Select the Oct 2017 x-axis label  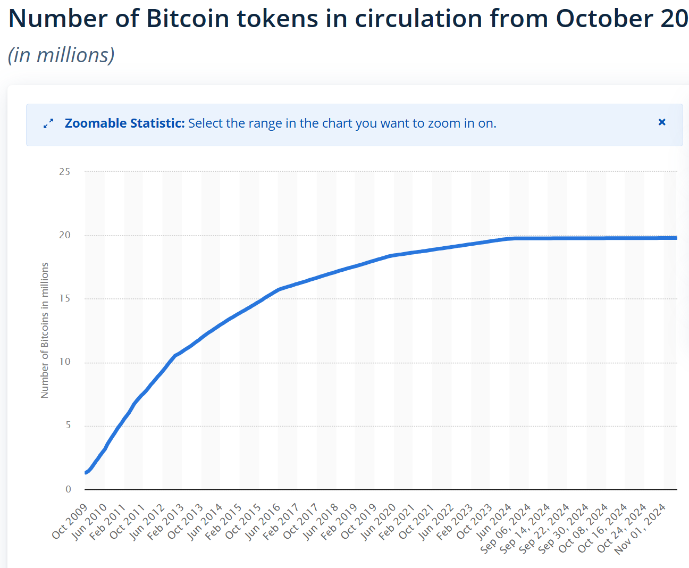click(x=301, y=521)
